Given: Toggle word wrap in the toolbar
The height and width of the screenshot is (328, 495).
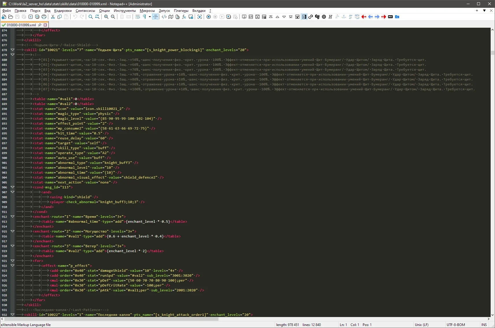Looking at the screenshot, I should (x=138, y=17).
